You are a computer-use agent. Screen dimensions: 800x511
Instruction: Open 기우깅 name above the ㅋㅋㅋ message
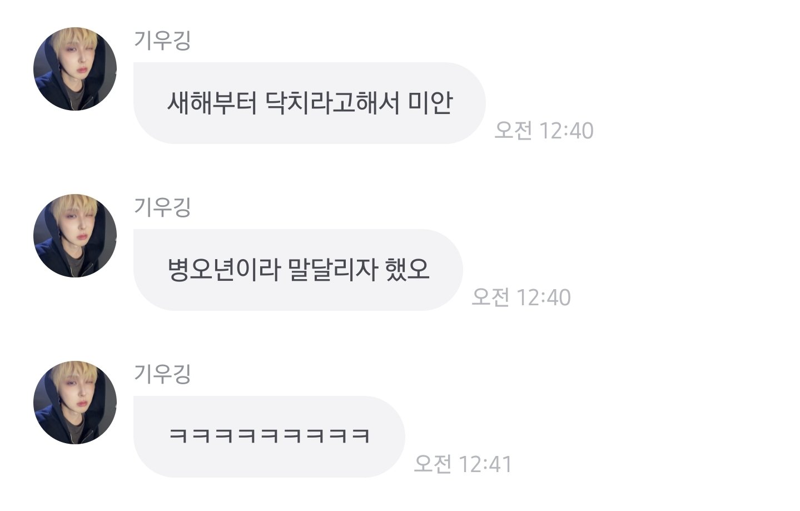click(x=162, y=374)
